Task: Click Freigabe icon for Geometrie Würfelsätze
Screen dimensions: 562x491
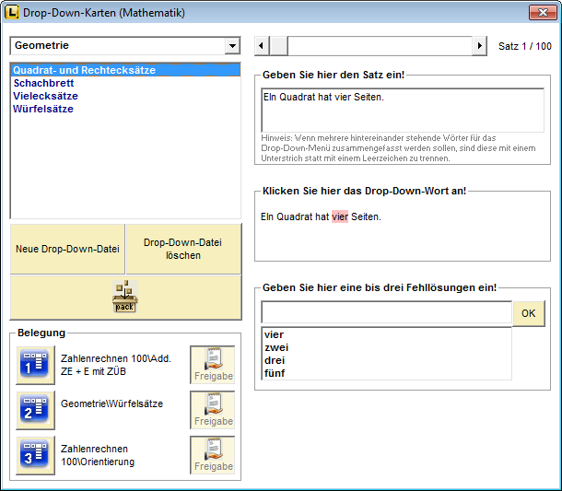Action: click(x=213, y=410)
